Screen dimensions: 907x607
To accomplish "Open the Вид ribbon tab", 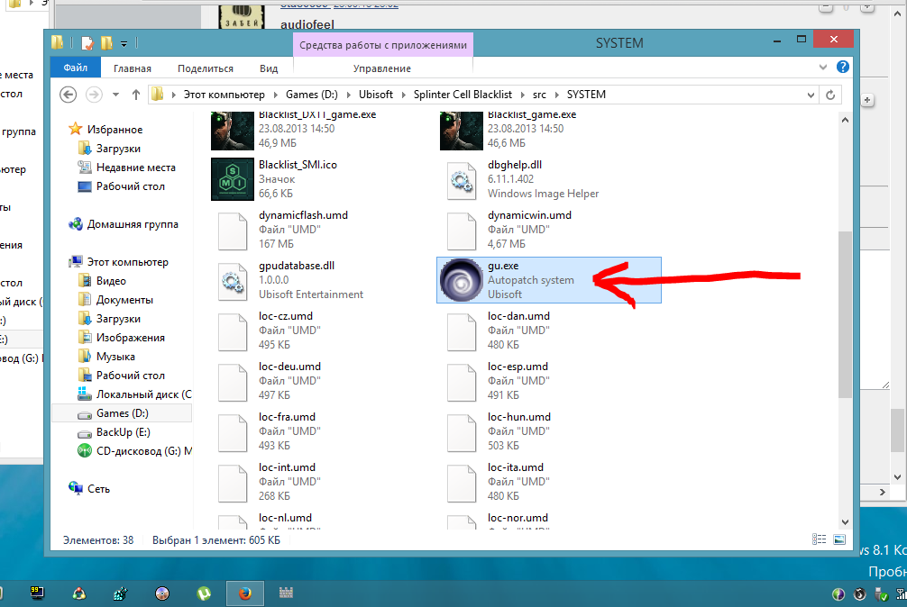I will 269,68.
